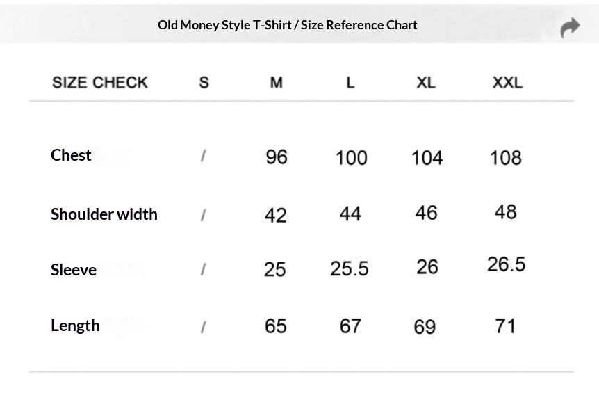Select the M size column header

click(x=277, y=83)
